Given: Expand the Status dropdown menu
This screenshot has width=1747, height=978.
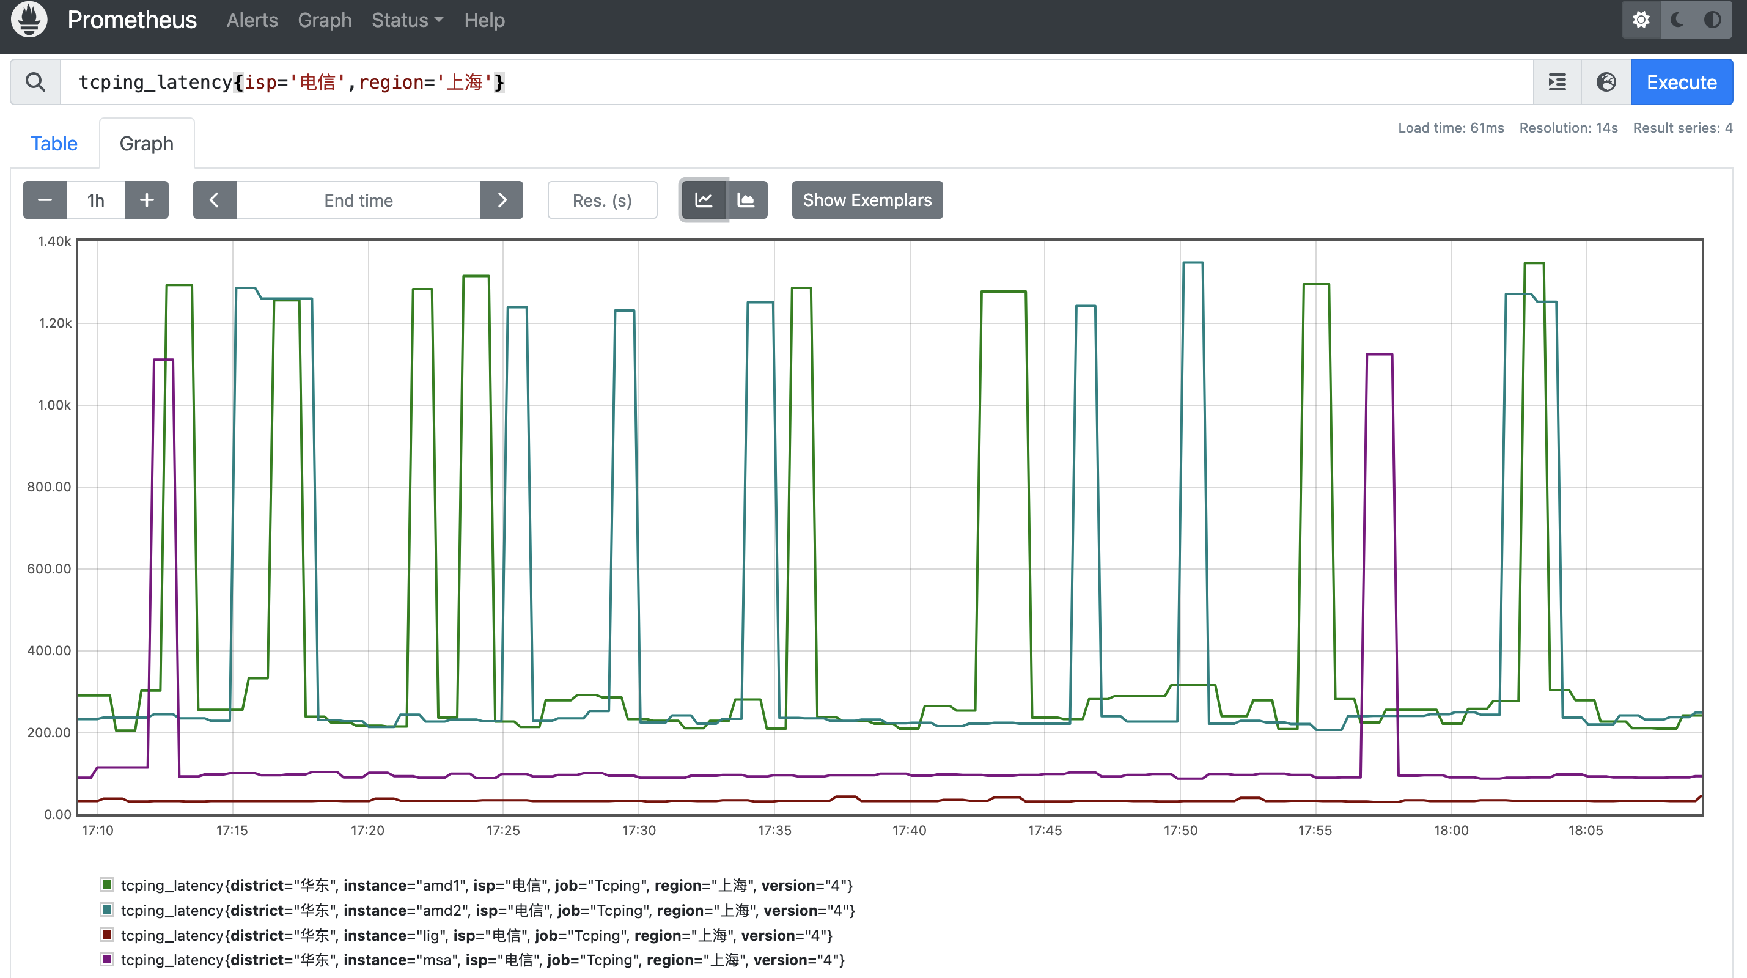Looking at the screenshot, I should [407, 20].
